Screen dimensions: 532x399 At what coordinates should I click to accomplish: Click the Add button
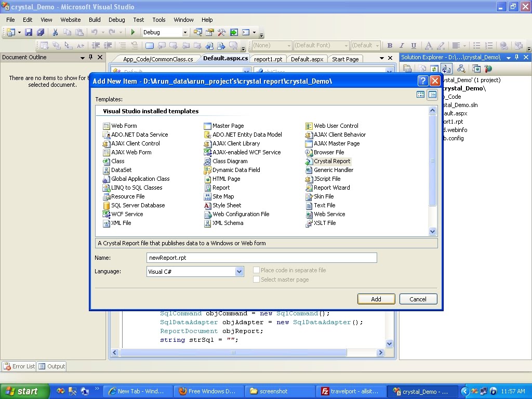[x=376, y=299]
